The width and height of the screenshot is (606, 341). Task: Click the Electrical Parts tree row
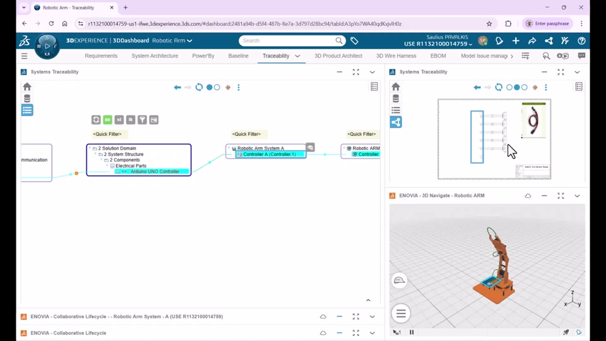[131, 166]
